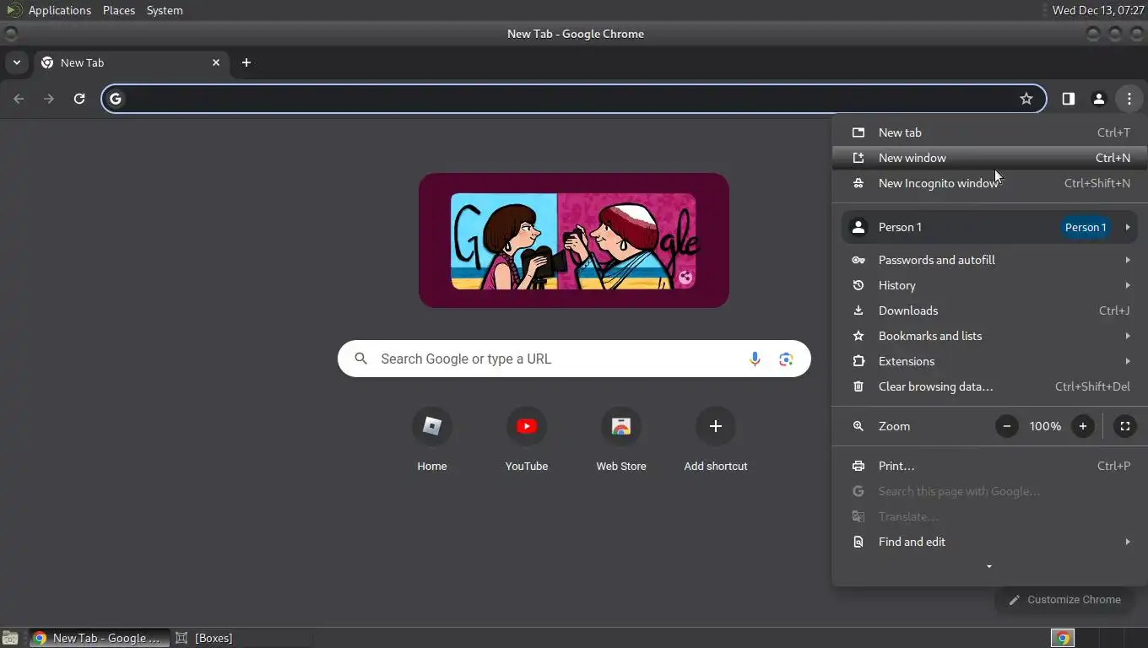
Task: Click the Add shortcut plus tile
Action: (x=716, y=439)
